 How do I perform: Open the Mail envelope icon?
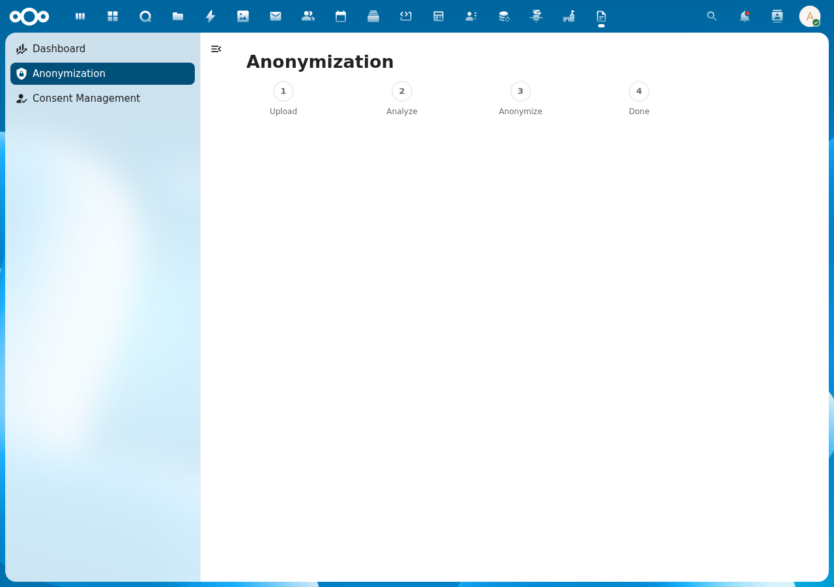[276, 16]
